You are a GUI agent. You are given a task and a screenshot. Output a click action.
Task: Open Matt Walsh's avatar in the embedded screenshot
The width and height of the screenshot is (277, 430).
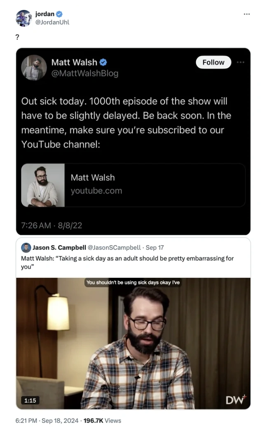tap(34, 67)
